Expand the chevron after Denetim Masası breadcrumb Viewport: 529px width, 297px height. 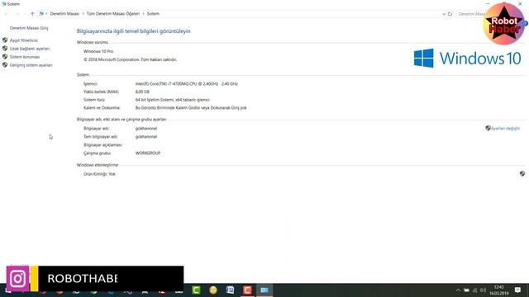tap(83, 14)
